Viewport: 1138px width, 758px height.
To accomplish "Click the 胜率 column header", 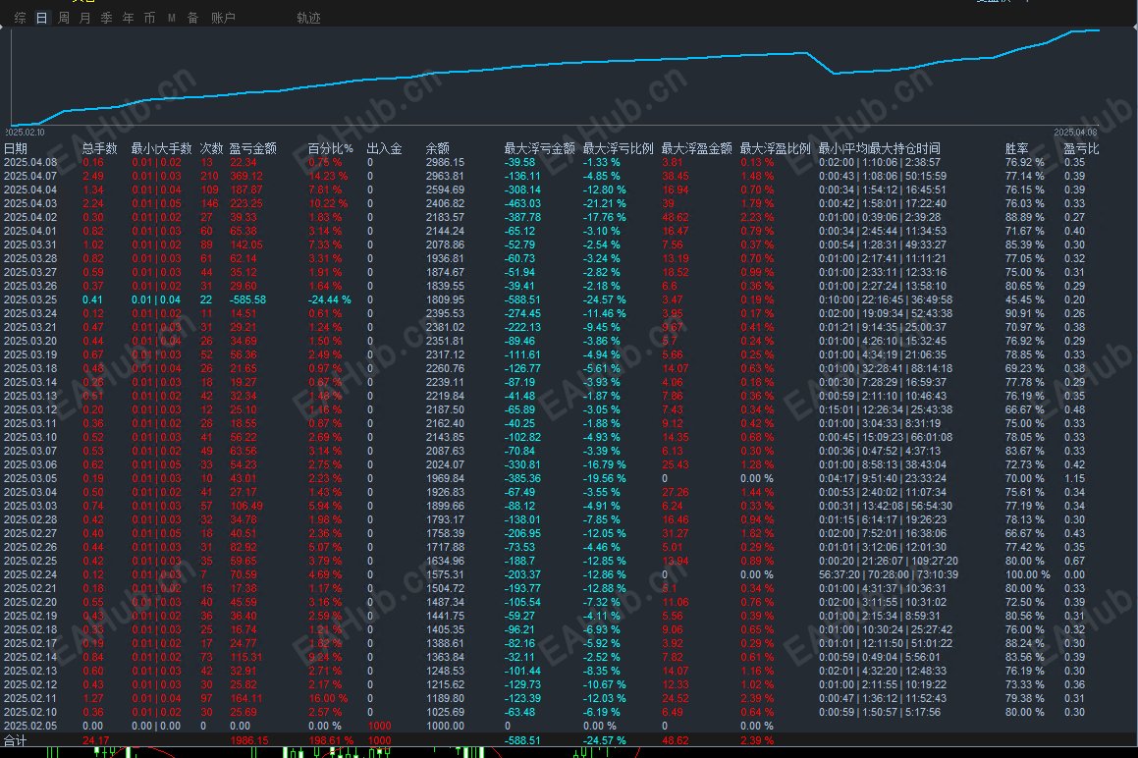I will pyautogui.click(x=1017, y=148).
